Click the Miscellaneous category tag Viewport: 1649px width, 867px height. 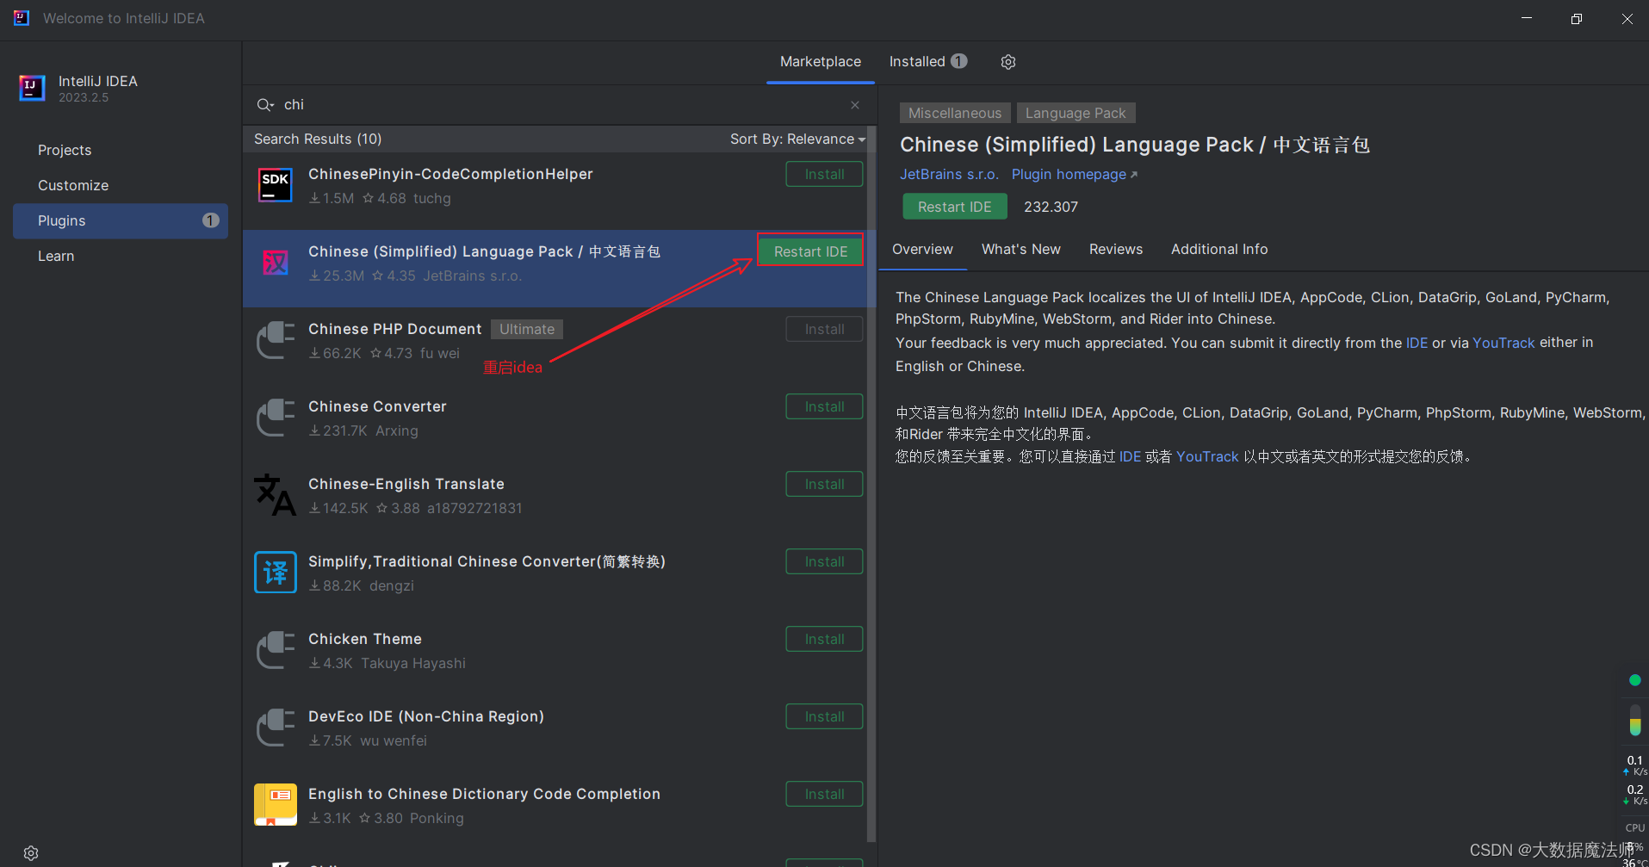pos(955,113)
